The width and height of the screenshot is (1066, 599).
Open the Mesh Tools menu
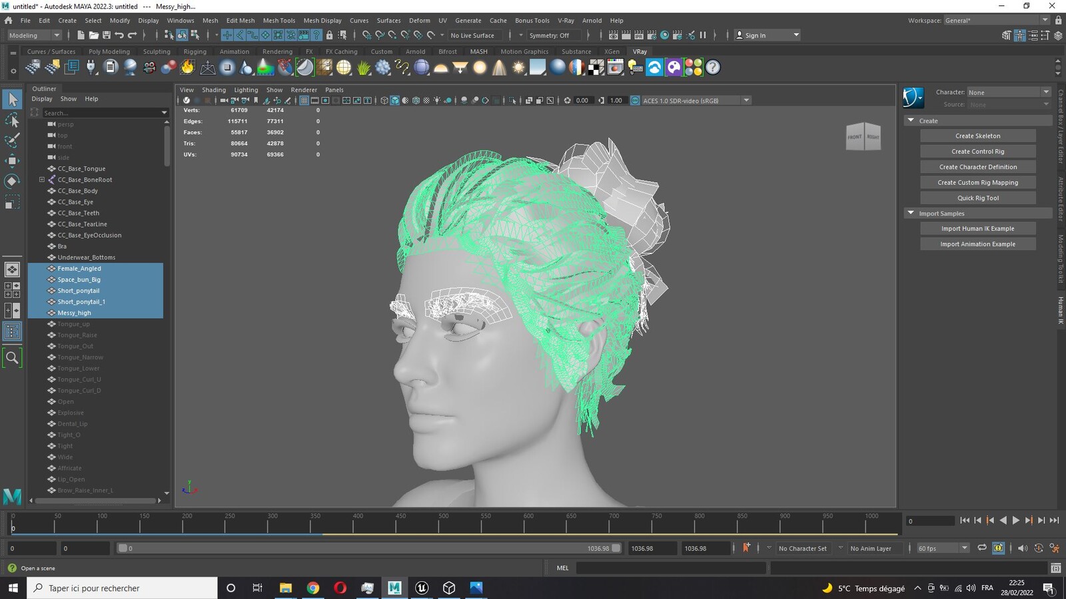tap(278, 21)
